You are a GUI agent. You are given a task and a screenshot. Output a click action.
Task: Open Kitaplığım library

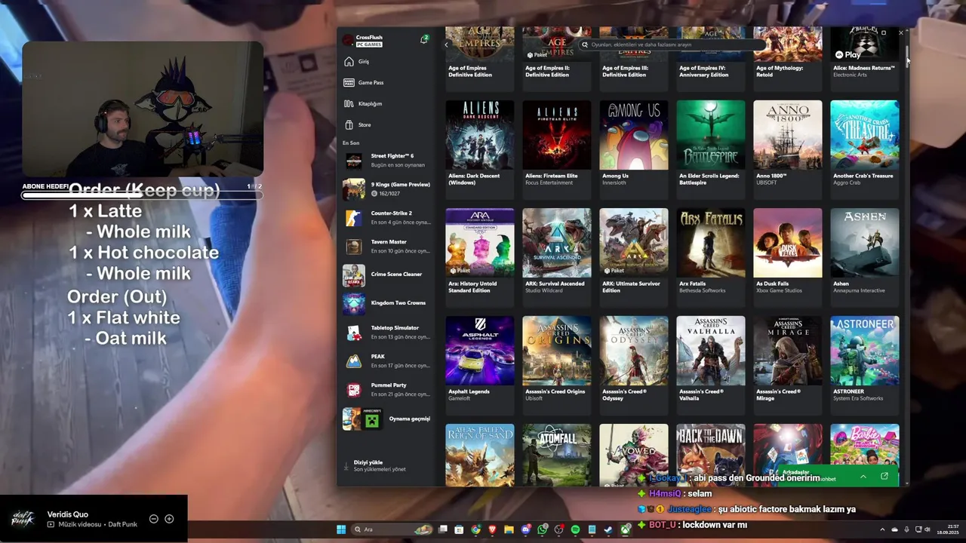[387, 103]
